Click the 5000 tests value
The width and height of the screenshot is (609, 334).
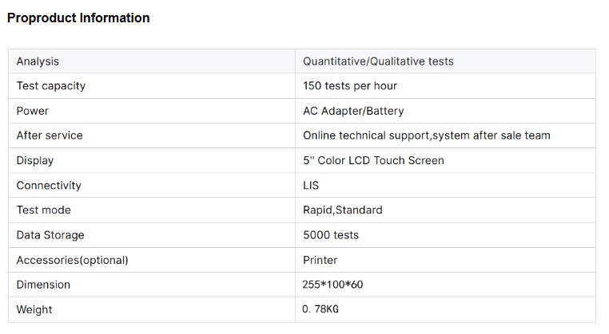331,235
